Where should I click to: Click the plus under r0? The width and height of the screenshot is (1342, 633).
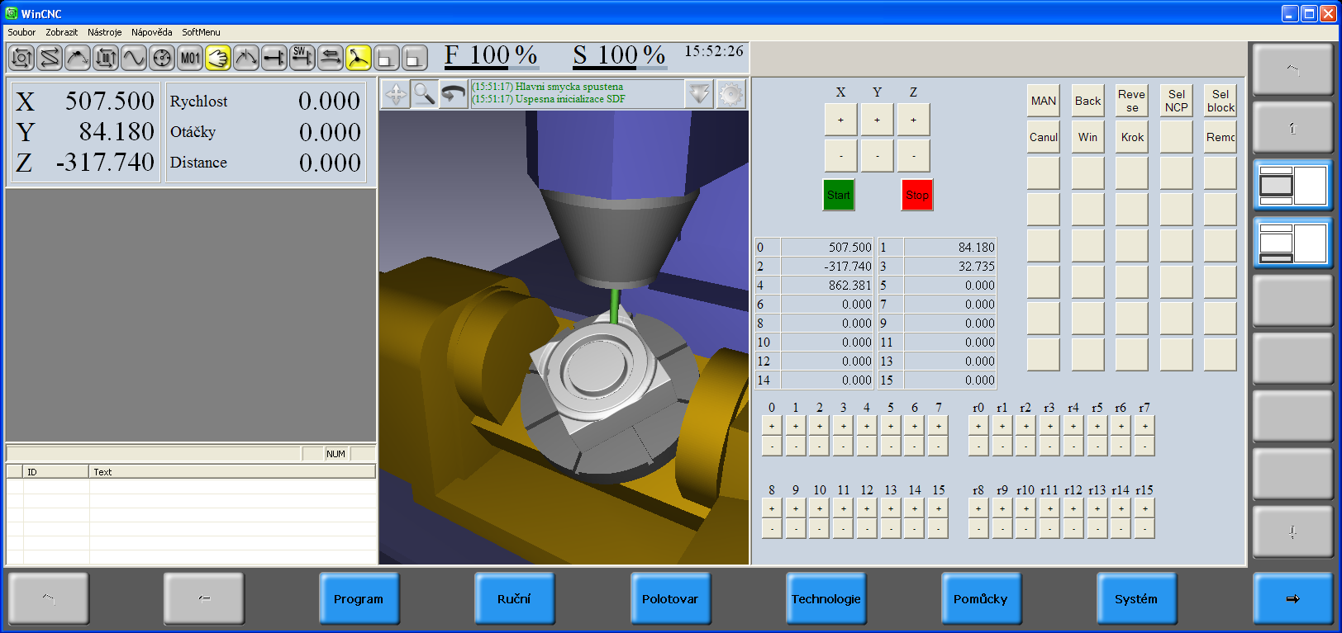[x=978, y=426]
